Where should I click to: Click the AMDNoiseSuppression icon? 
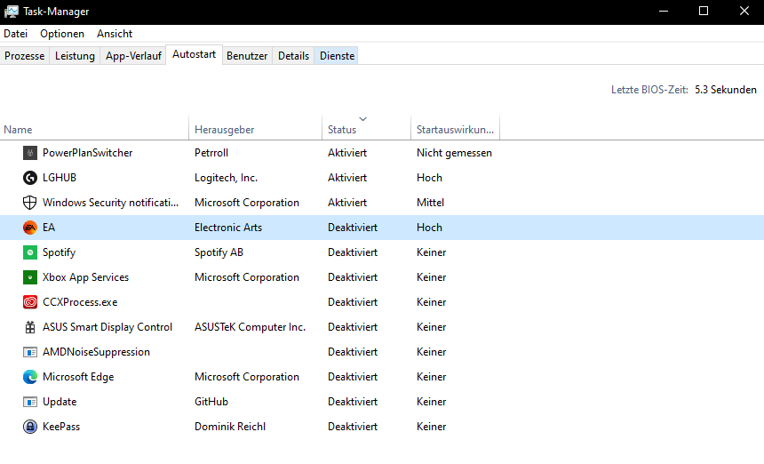pos(29,352)
